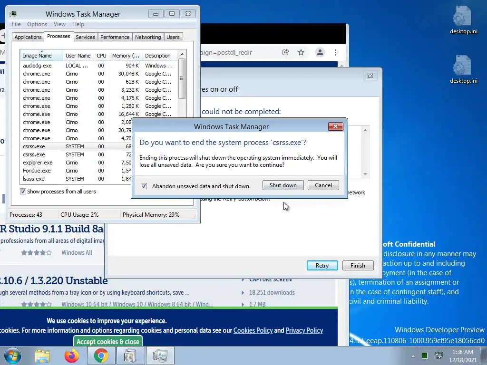This screenshot has width=487, height=365.
Task: Open the Networking tab
Action: [x=148, y=37]
